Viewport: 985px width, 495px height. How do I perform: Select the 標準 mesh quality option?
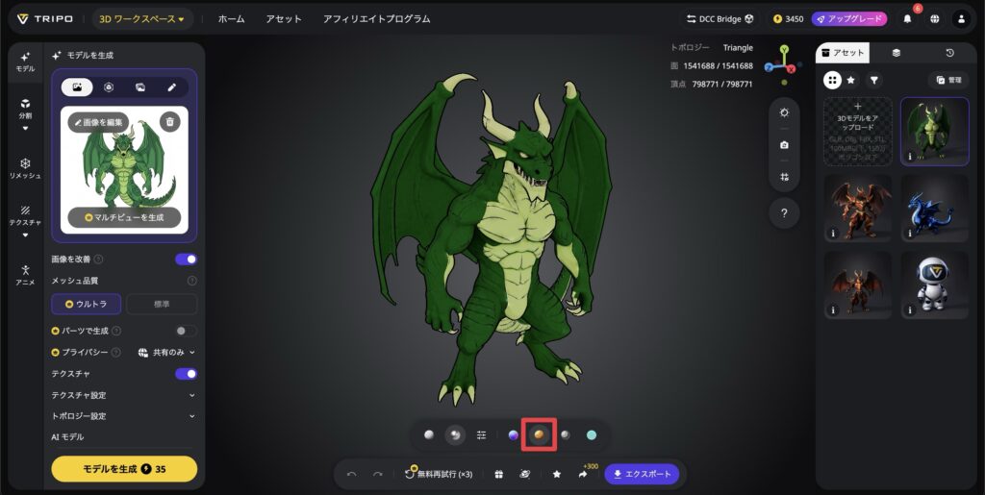tap(162, 304)
